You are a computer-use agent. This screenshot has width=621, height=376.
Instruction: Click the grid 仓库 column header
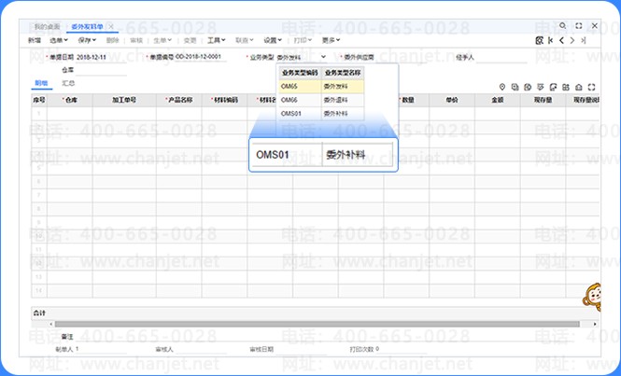[x=70, y=100]
